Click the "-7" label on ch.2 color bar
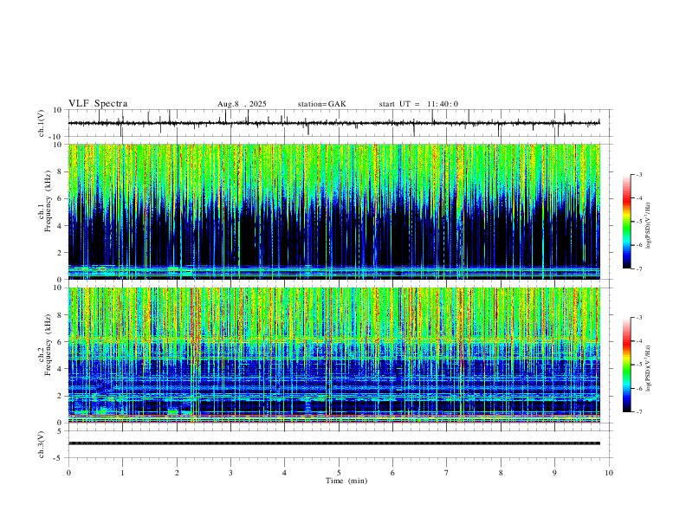686x530 pixels. [638, 412]
